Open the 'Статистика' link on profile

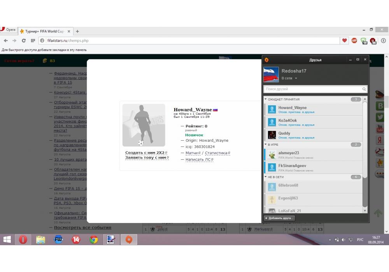coord(217,153)
